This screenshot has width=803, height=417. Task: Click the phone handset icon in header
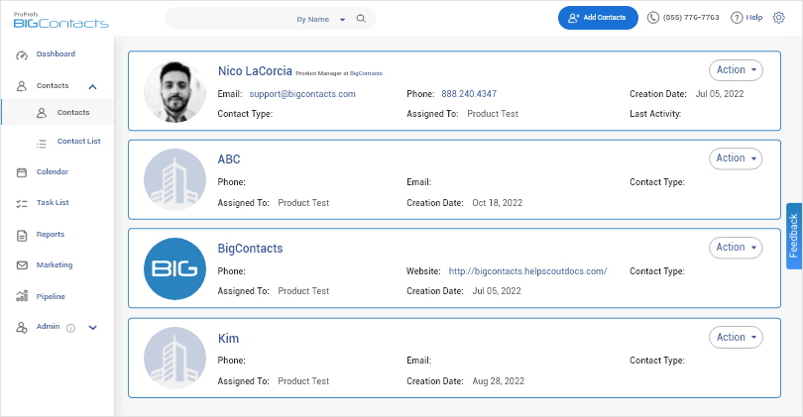tap(653, 18)
